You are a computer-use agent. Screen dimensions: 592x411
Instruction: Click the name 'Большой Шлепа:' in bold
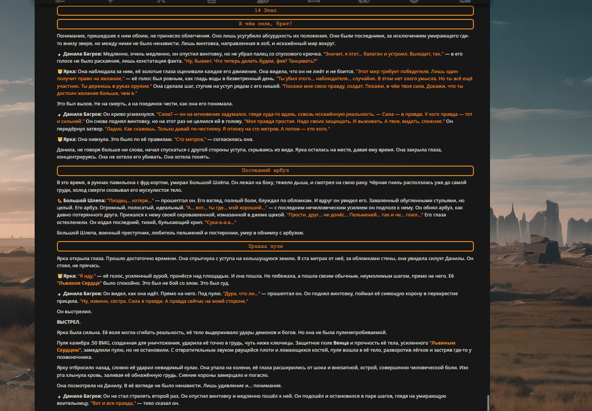tap(84, 200)
